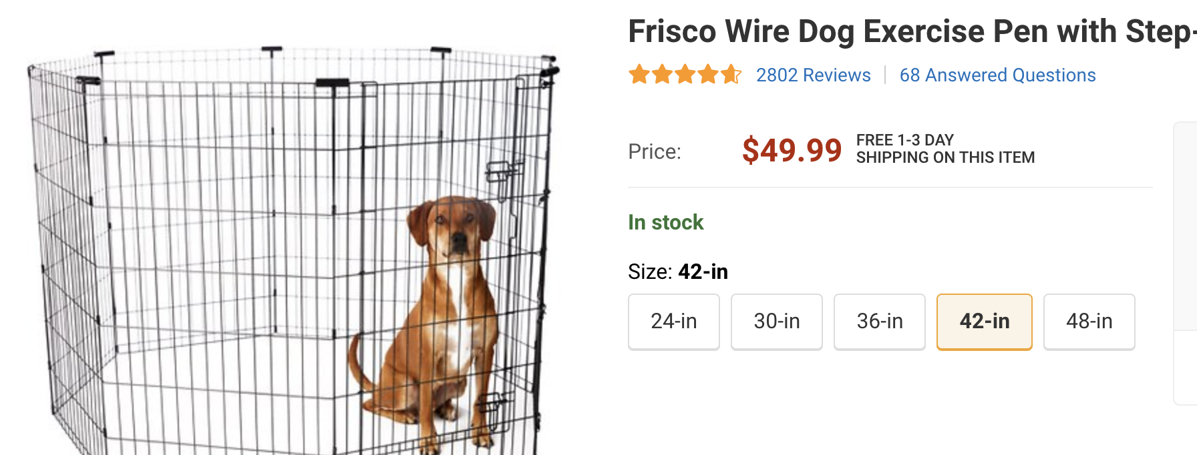Open the 2802 Reviews link
1197x455 pixels.
813,75
